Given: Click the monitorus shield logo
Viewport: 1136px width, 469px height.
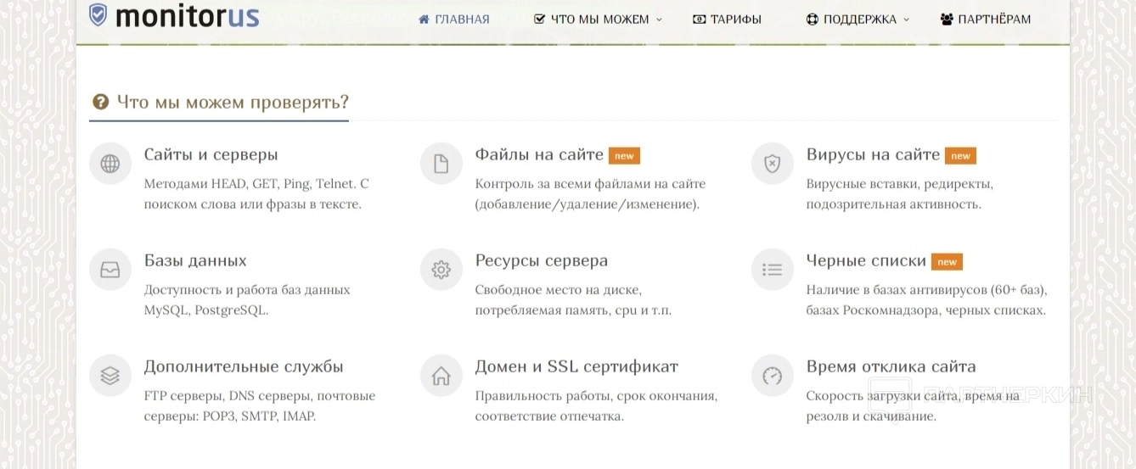Looking at the screenshot, I should (98, 15).
